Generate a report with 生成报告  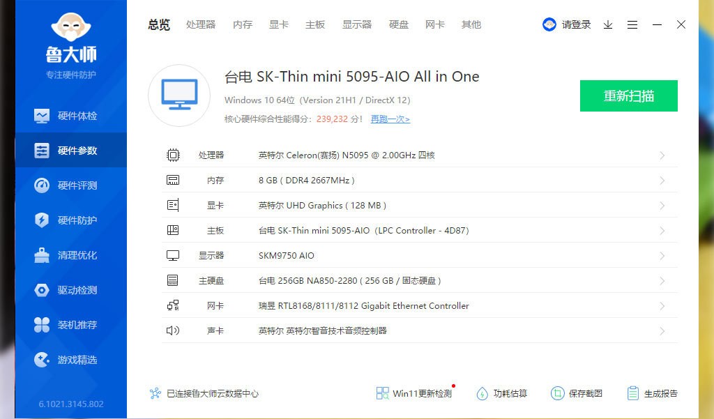pos(651,393)
